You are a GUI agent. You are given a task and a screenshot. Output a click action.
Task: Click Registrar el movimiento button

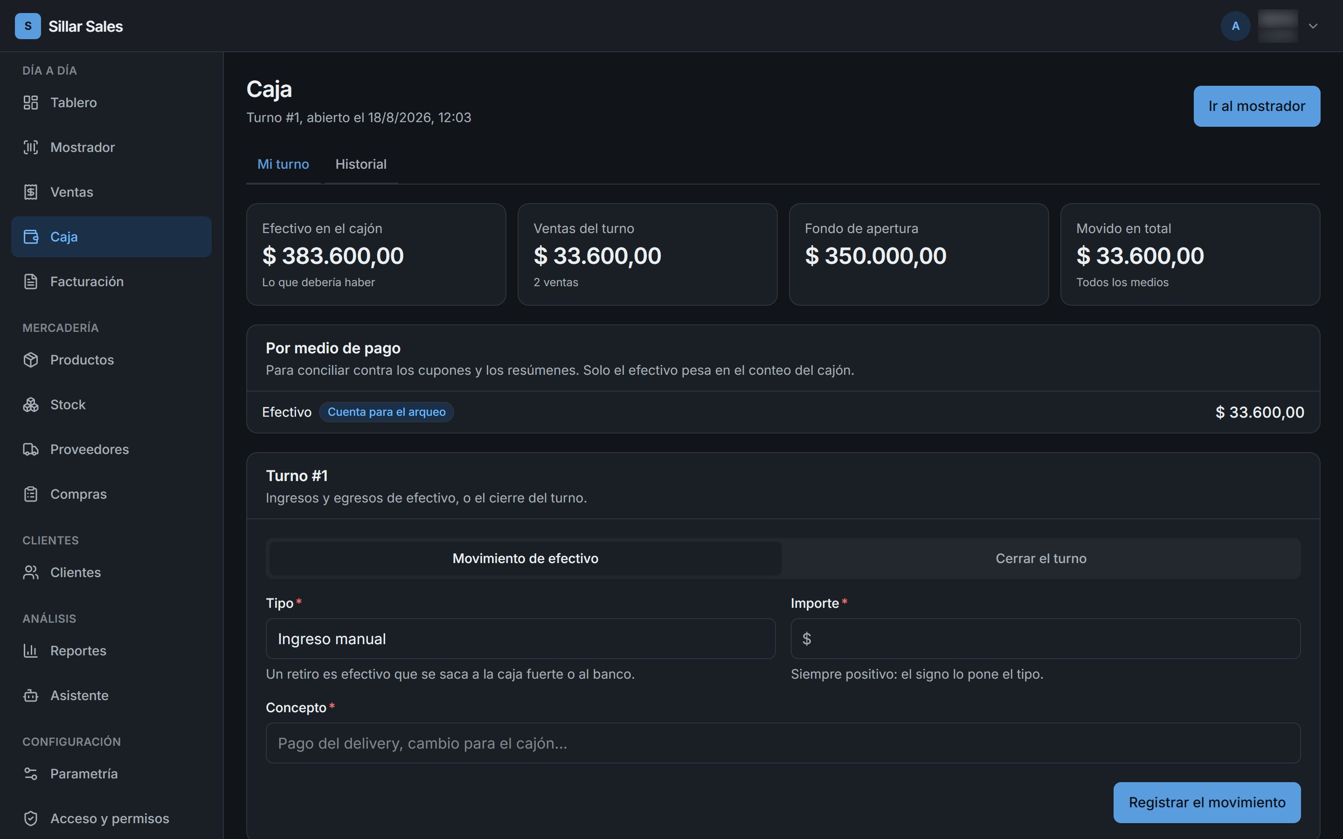point(1207,802)
